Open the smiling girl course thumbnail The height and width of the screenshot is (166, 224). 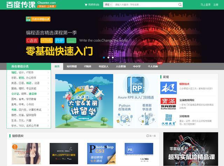click(26, 153)
